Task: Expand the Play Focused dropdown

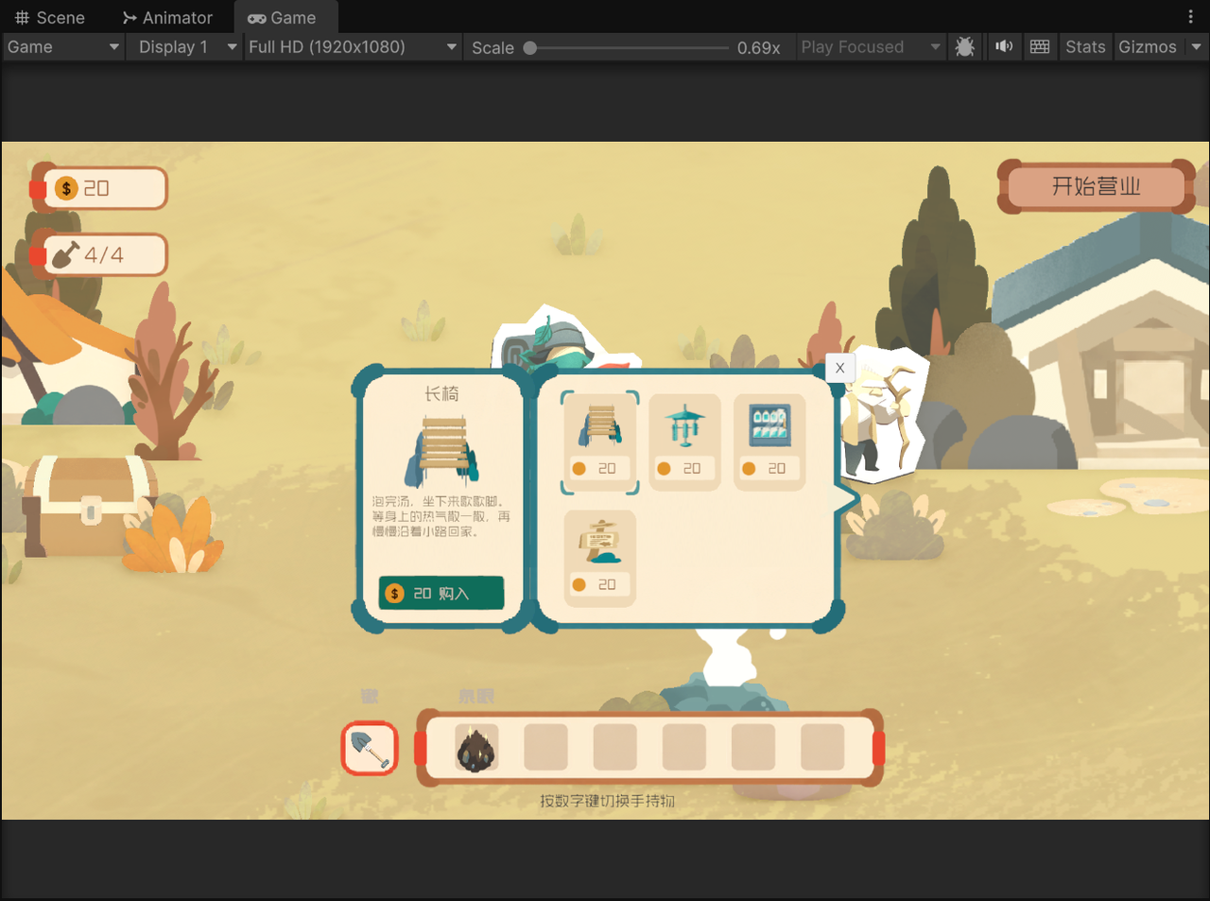Action: [870, 46]
